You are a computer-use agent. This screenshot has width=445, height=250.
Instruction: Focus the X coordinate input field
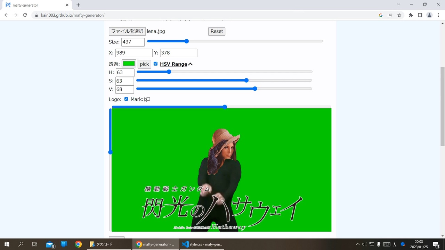pyautogui.click(x=134, y=53)
